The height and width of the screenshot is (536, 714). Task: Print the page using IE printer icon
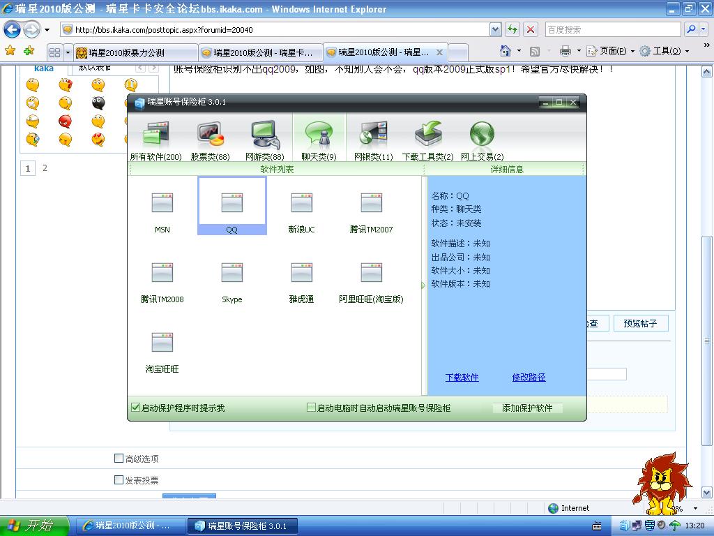(565, 51)
